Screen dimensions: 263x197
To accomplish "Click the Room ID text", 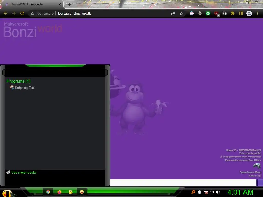I will [x=243, y=150].
